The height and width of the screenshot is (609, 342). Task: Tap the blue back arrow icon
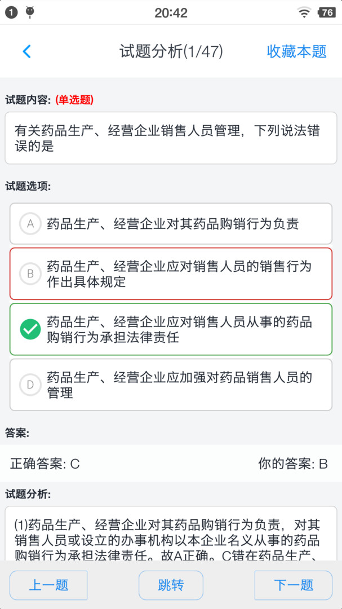26,51
